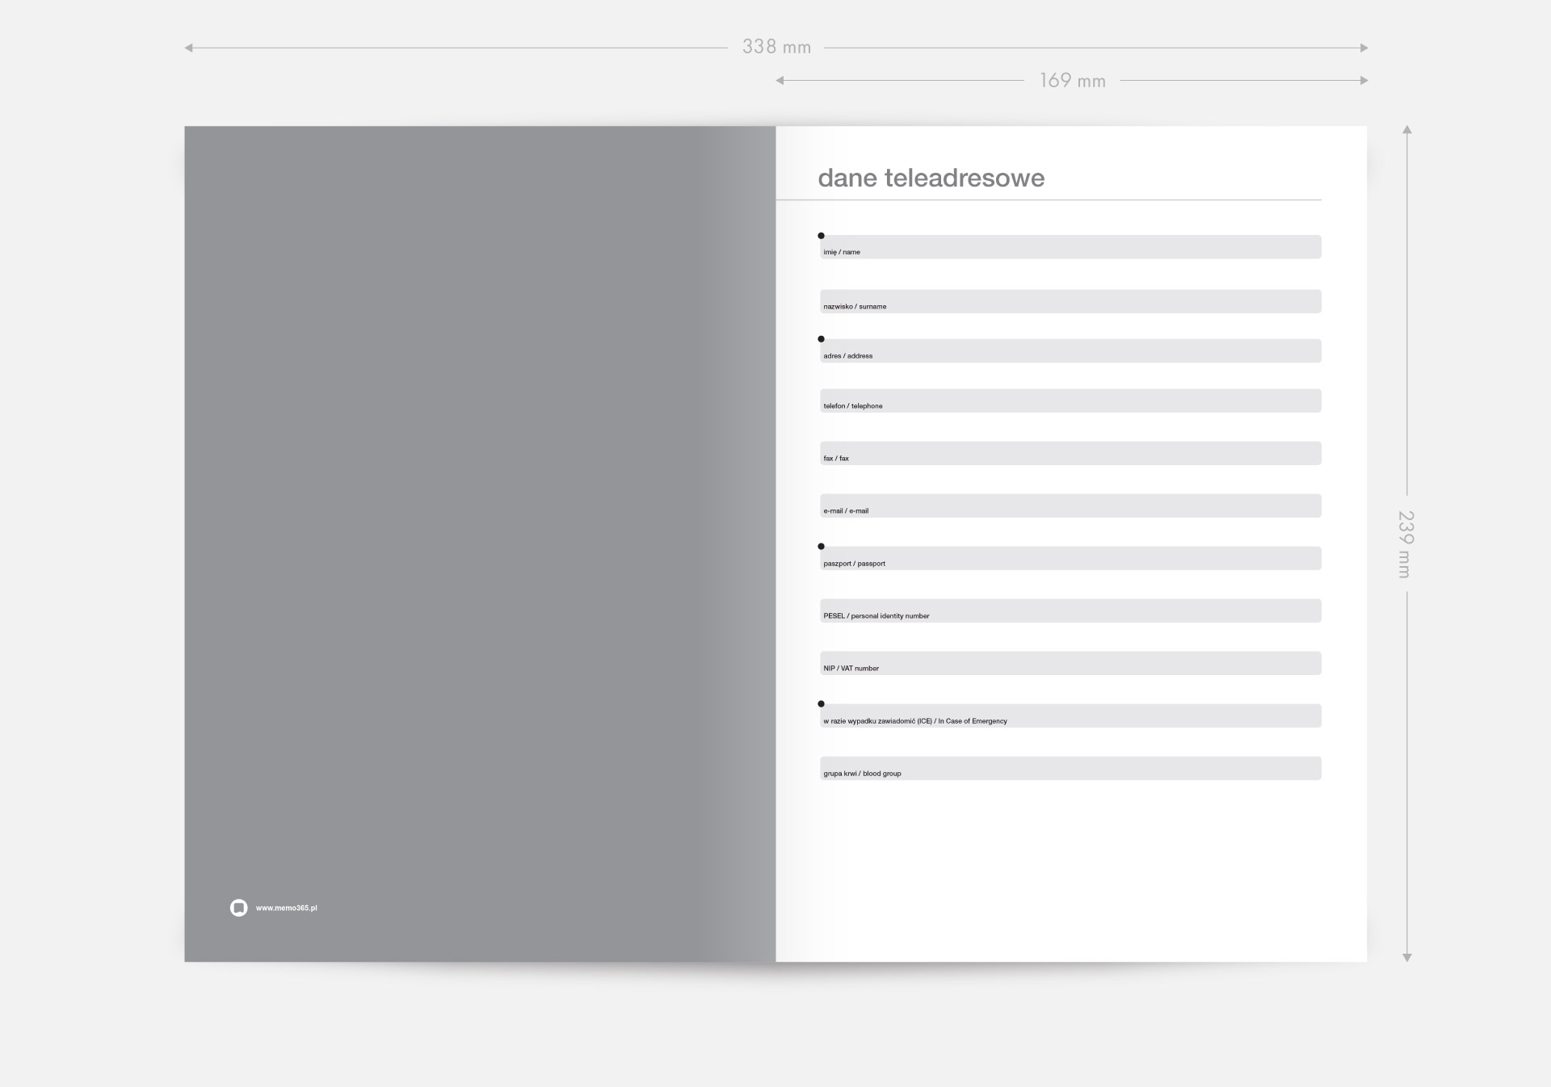Click the 'paszport / passport' field
1551x1087 pixels.
[1070, 558]
